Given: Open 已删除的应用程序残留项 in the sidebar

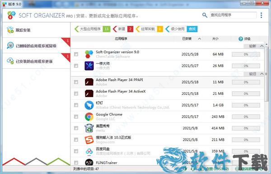Looking at the screenshot, I should (36, 45).
